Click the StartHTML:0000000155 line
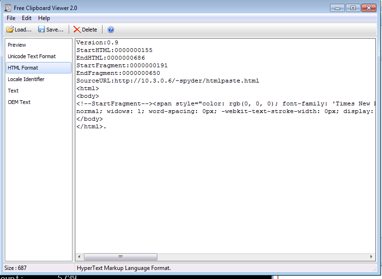 point(114,50)
